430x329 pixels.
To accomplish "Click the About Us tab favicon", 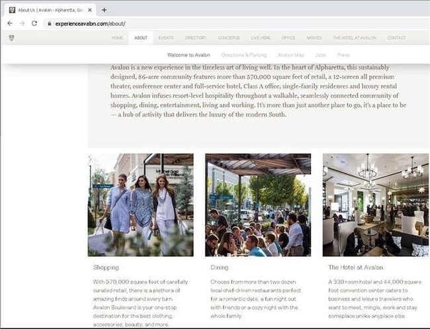I will [12, 10].
